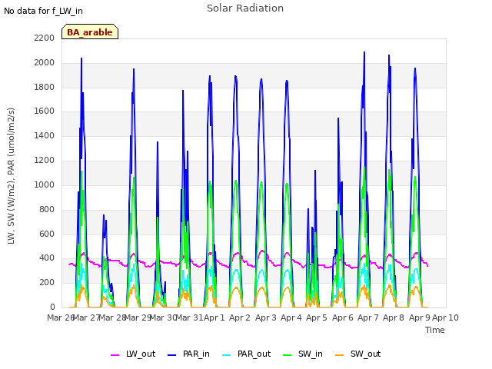Click the 200 y-axis value

pos(47,282)
